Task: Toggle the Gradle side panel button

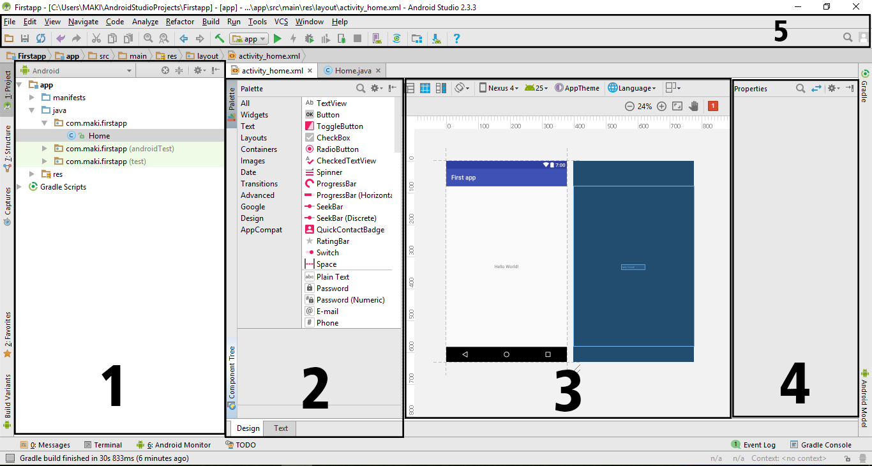Action: [865, 86]
